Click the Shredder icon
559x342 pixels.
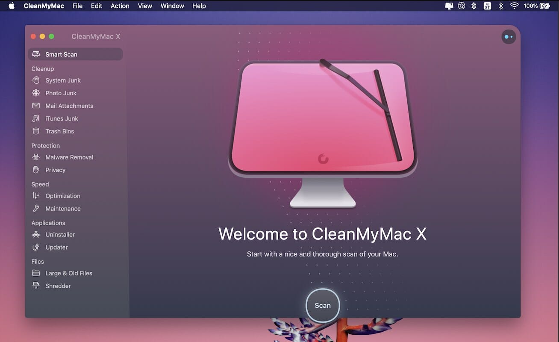click(36, 286)
